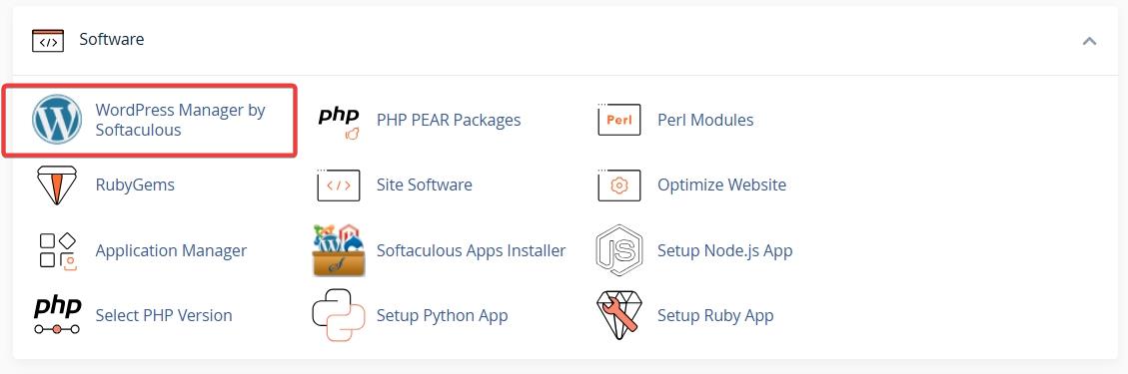Click the Setup Ruby App wrench icon
Viewport: 1128px width, 374px height.
(x=618, y=315)
